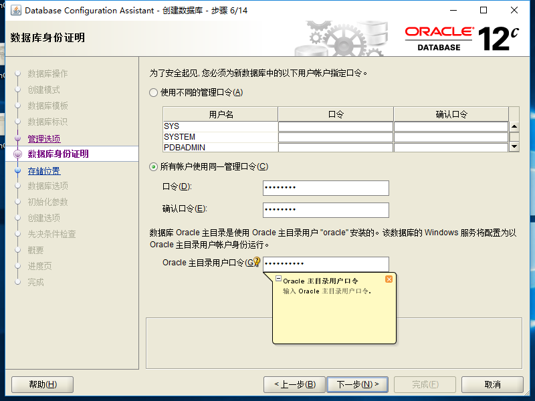Proceed with the 下一步(N) button
The image size is (535, 401).
click(x=358, y=385)
